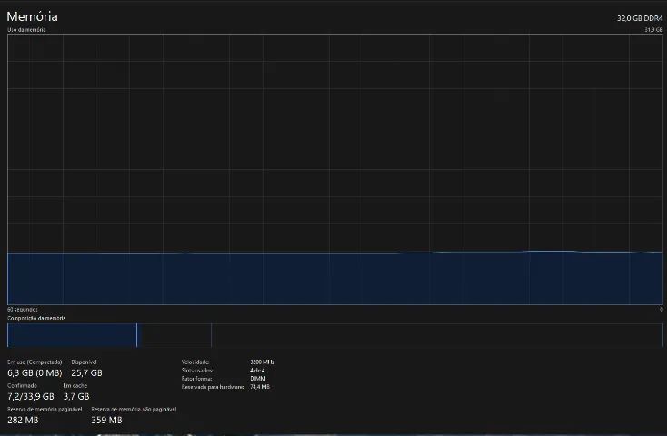Select the 25,7 GB available value
Viewport: 667px width, 436px height.
[86, 373]
